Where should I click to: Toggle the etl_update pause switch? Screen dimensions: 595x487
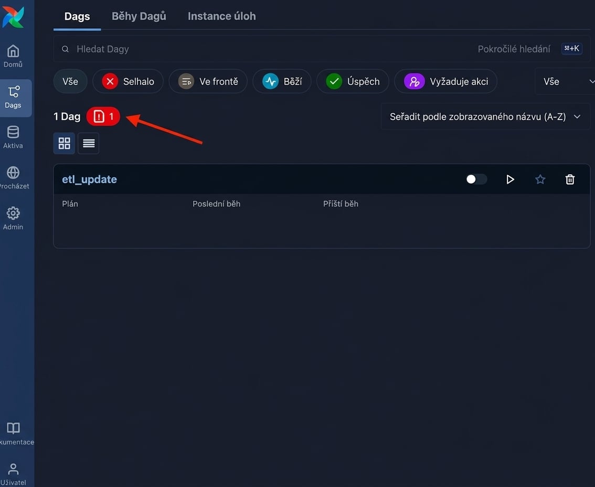[x=476, y=179]
